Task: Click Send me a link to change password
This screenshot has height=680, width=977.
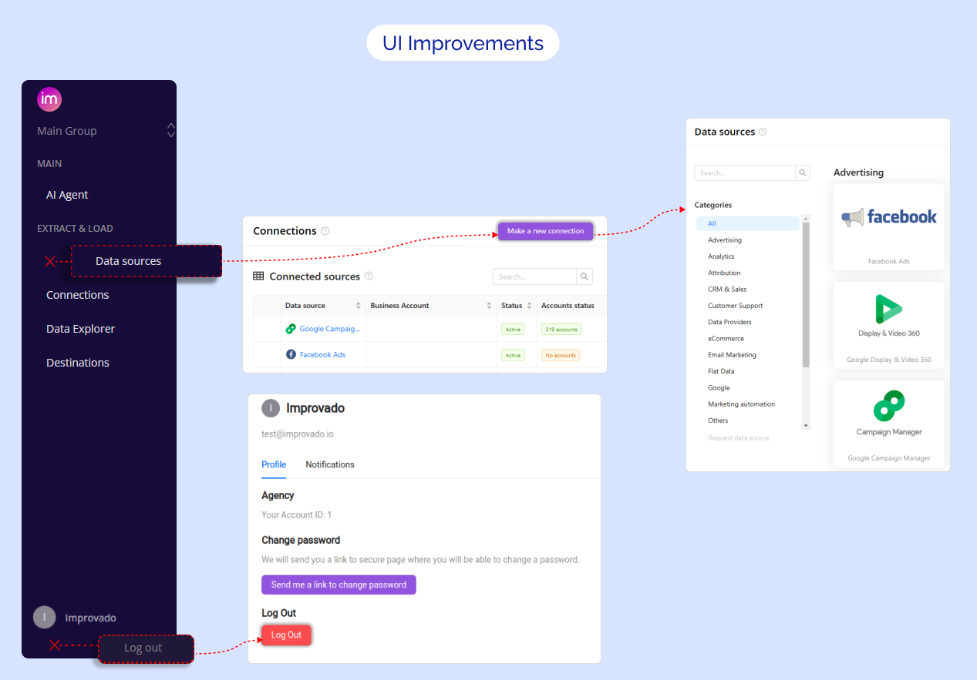Action: (339, 585)
